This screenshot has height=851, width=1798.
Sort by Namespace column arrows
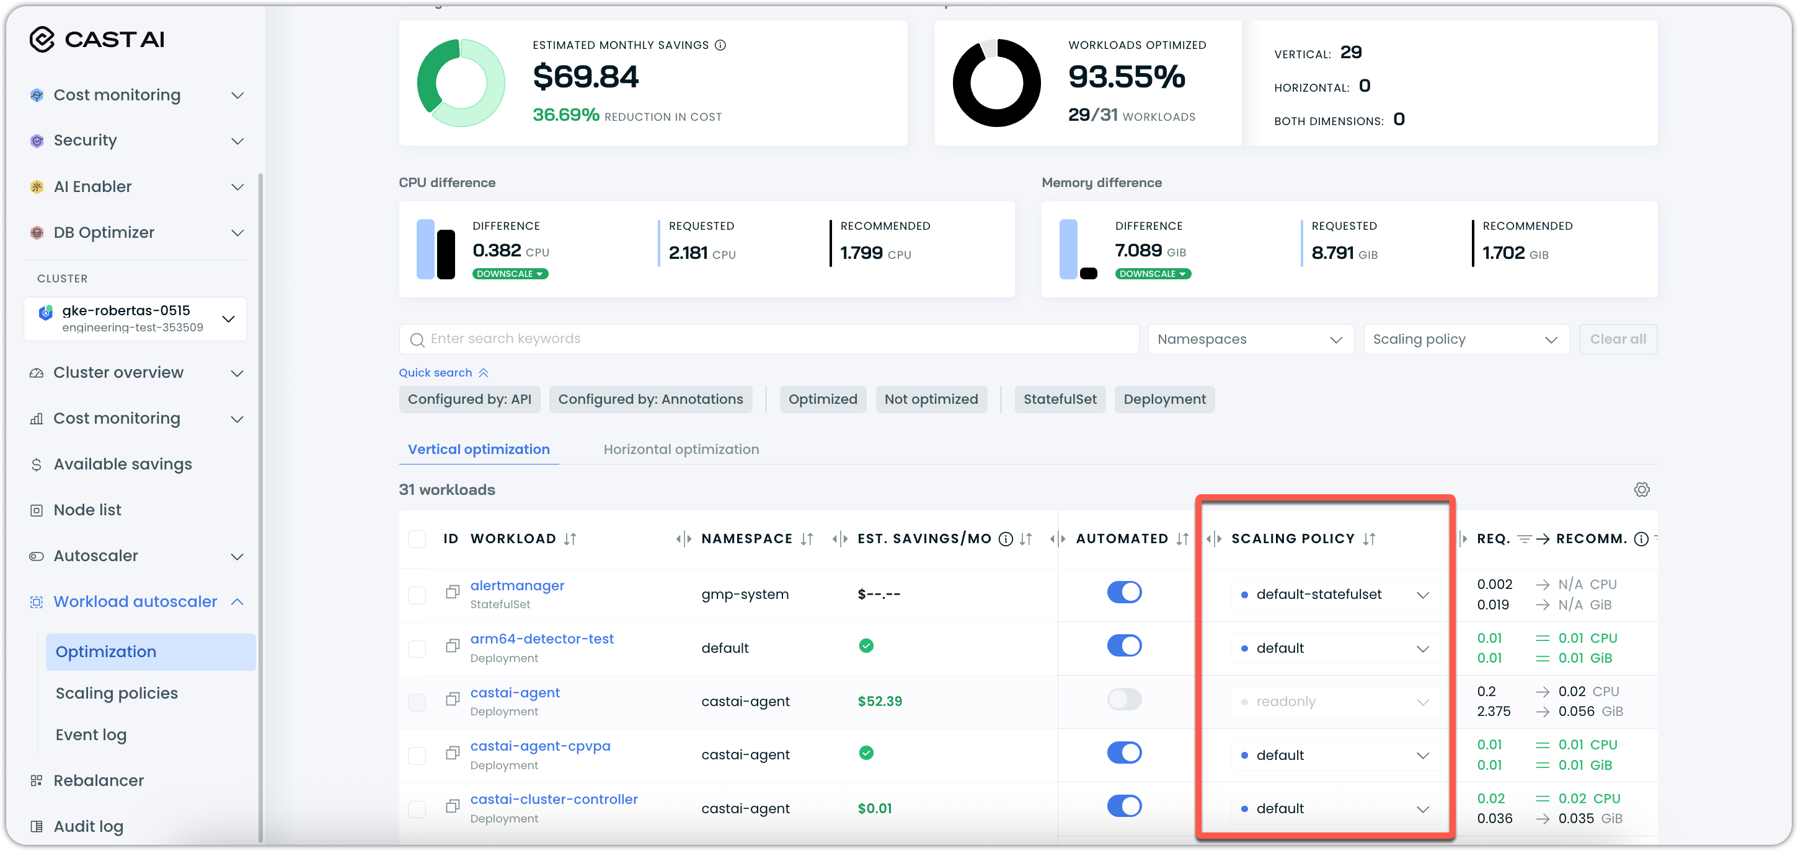pos(807,539)
